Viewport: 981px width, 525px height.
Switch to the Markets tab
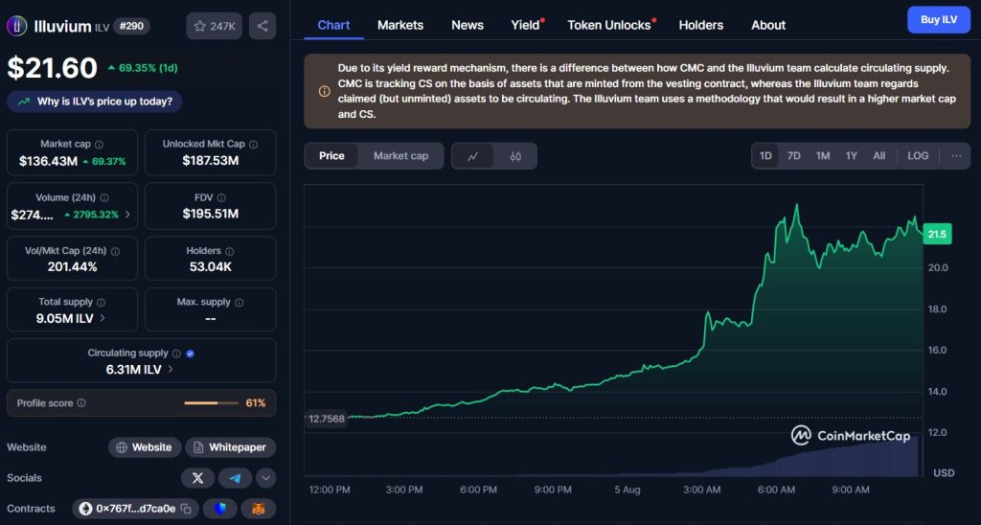tap(400, 25)
